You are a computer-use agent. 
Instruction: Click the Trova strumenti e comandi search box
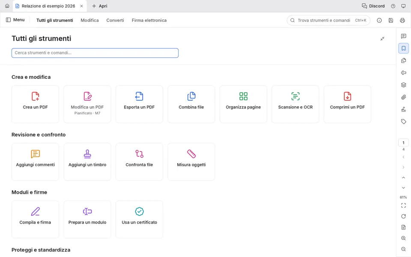328,20
